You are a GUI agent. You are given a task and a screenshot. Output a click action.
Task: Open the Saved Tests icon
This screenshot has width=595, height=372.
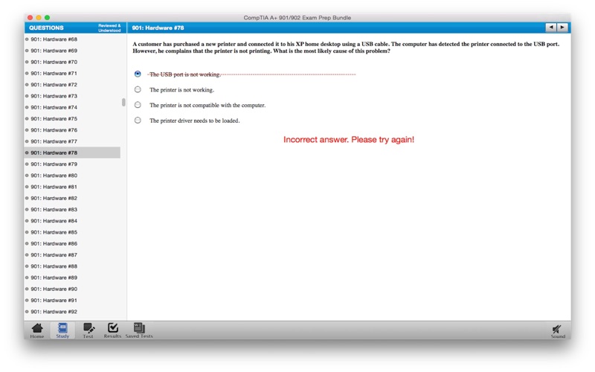tap(139, 330)
